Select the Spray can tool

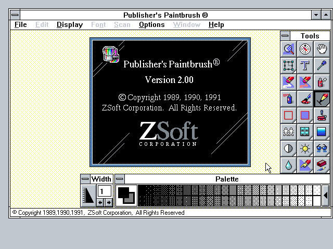(288, 99)
